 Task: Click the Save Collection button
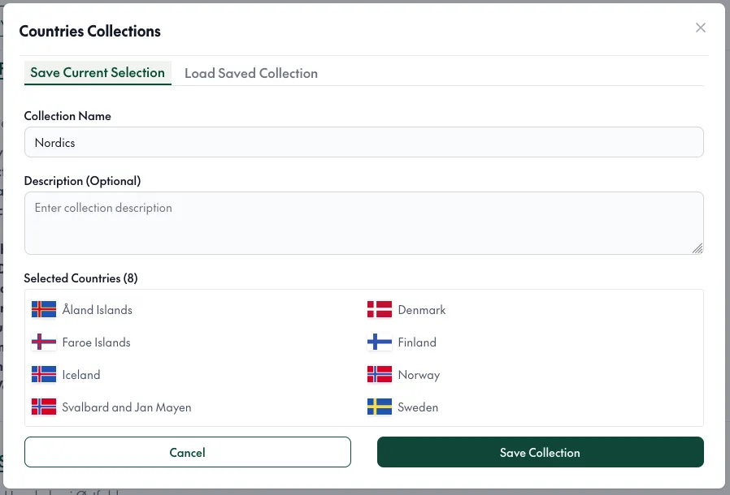(x=540, y=452)
